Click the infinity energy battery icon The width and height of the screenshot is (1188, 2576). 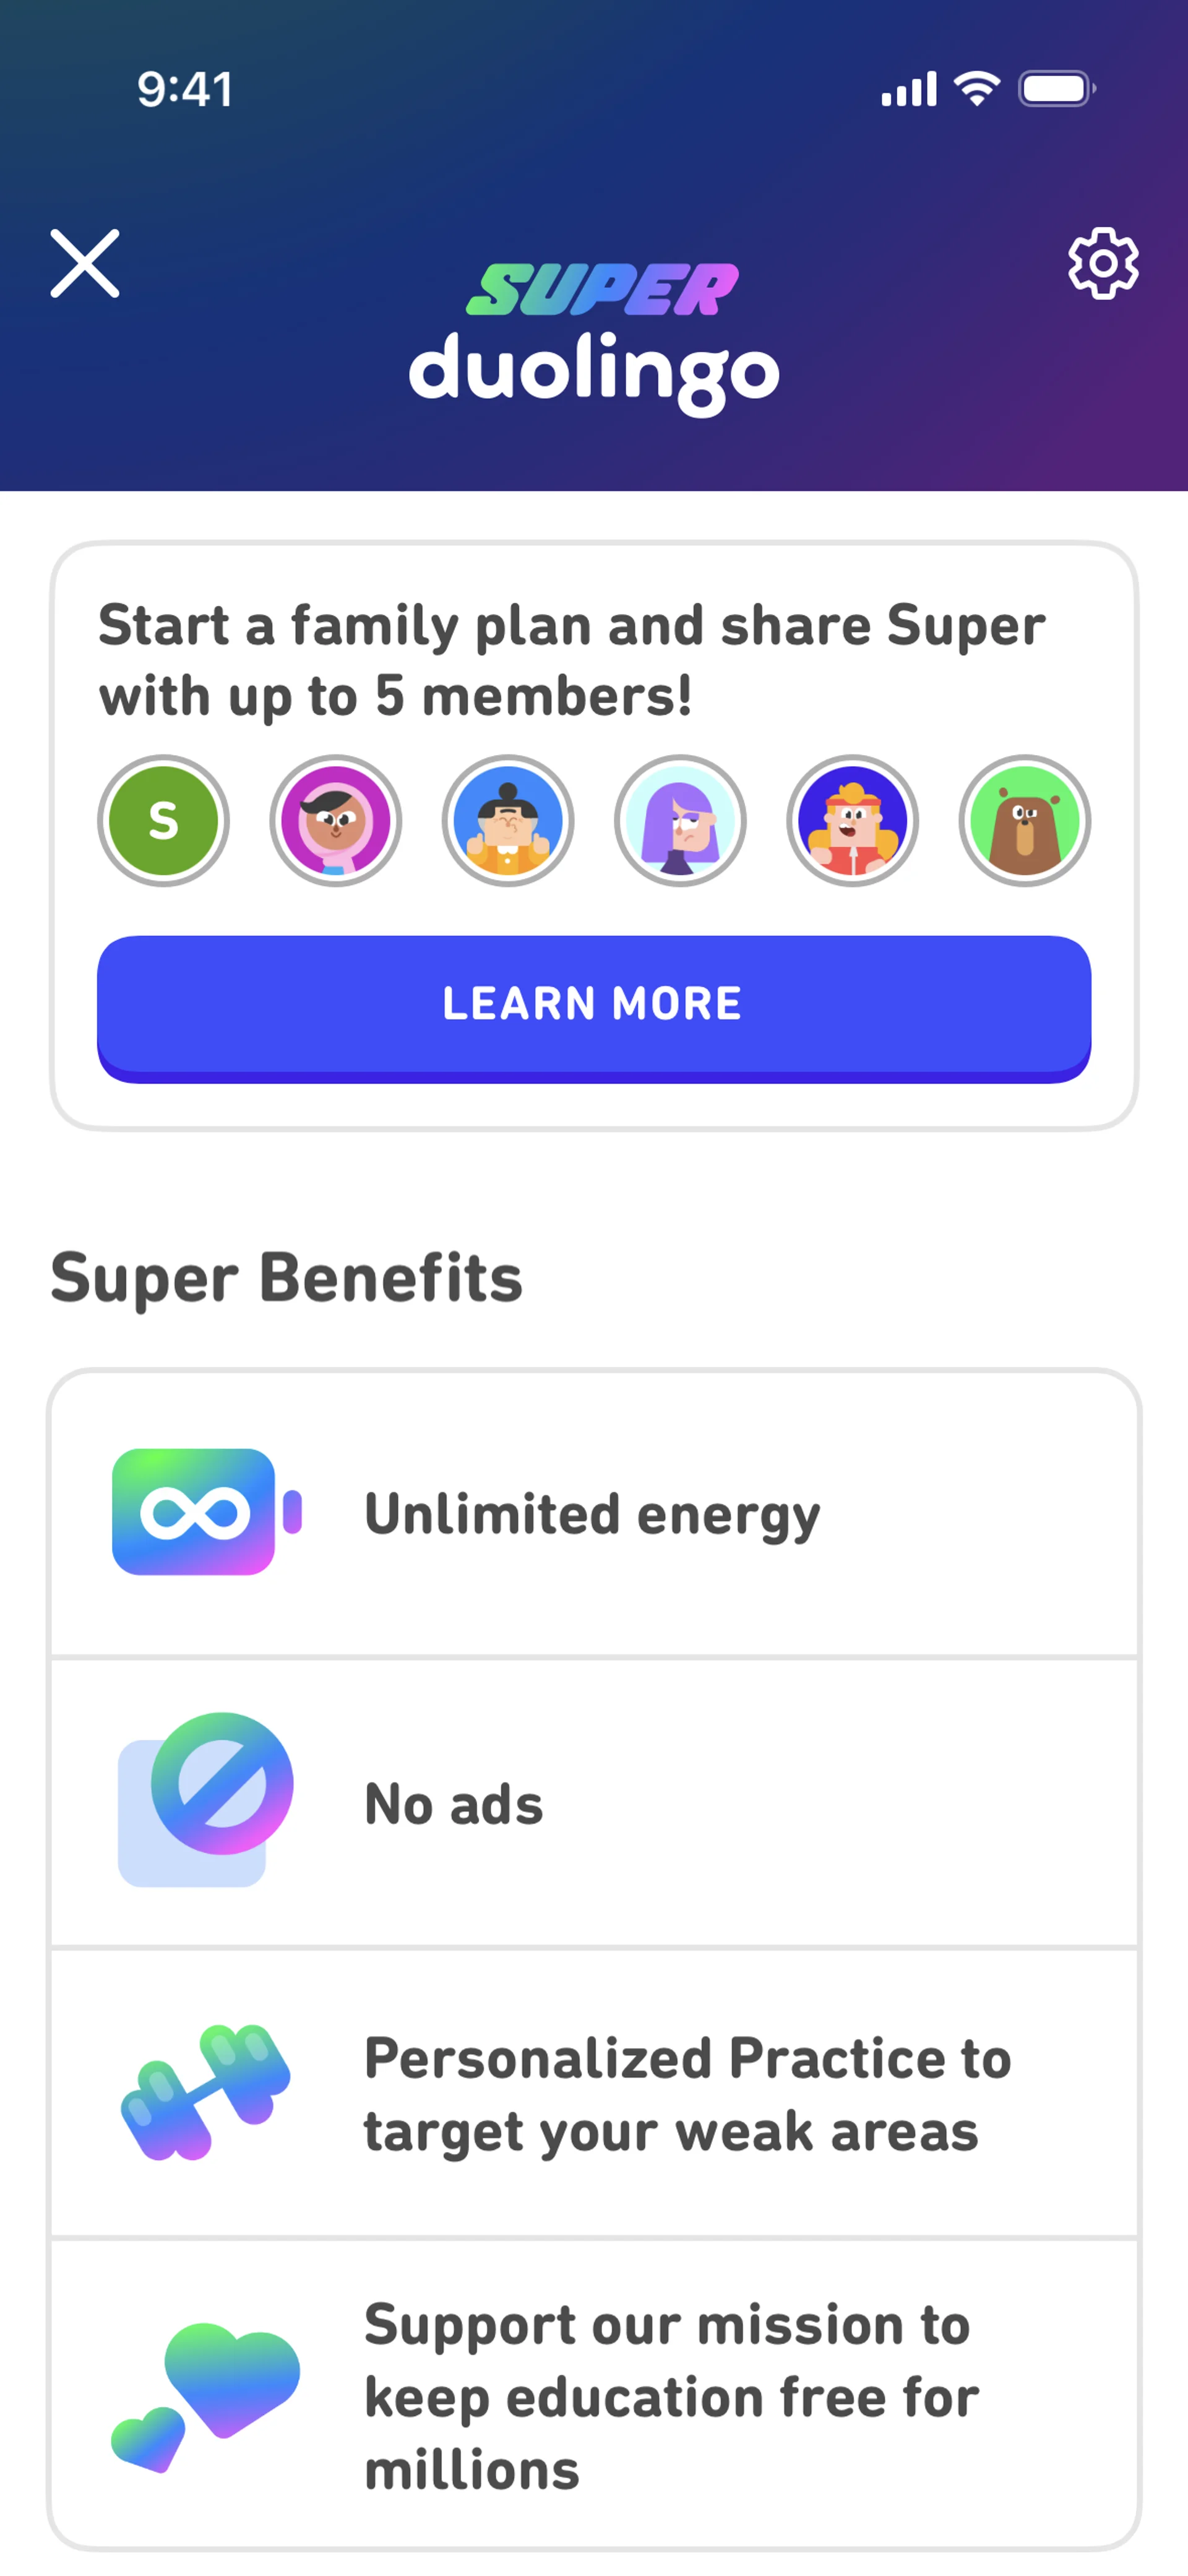click(205, 1512)
